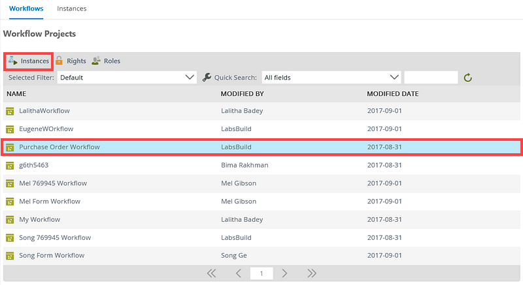Switch to the Instances tab
The width and height of the screenshot is (523, 285).
coord(72,9)
